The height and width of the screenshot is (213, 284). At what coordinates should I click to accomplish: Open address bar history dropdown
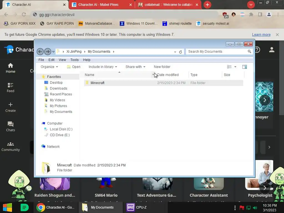coord(175,52)
